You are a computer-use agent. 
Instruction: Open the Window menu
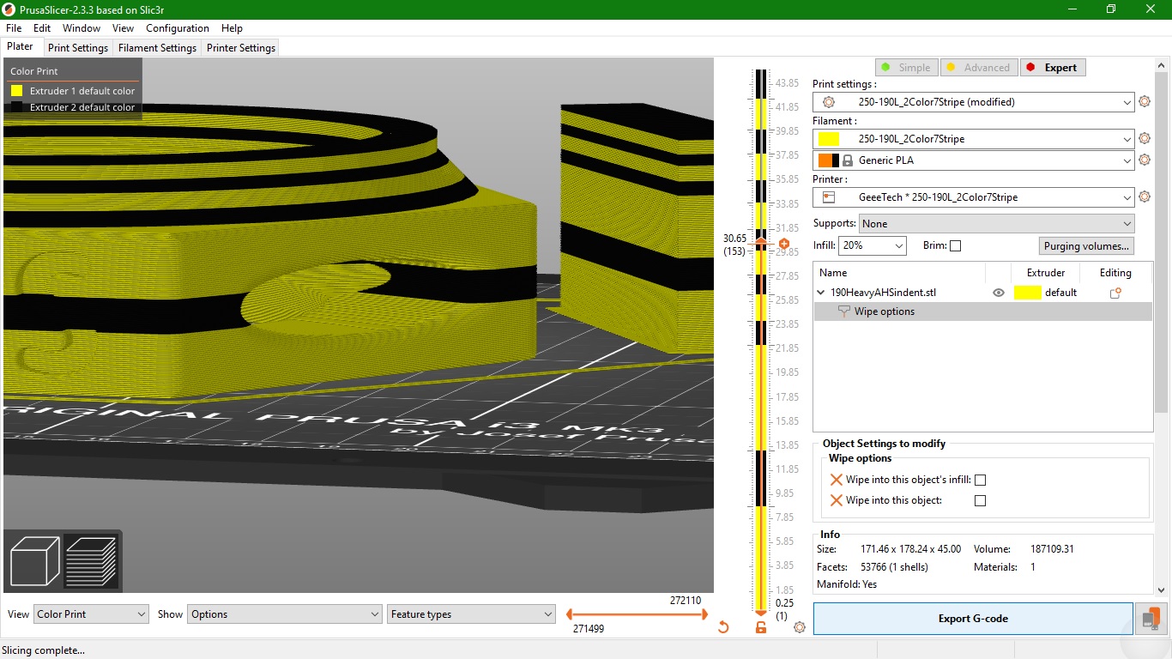pos(82,28)
